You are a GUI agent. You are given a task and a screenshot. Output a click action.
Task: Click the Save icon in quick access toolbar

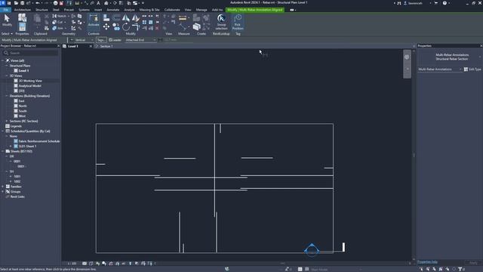(23, 3)
